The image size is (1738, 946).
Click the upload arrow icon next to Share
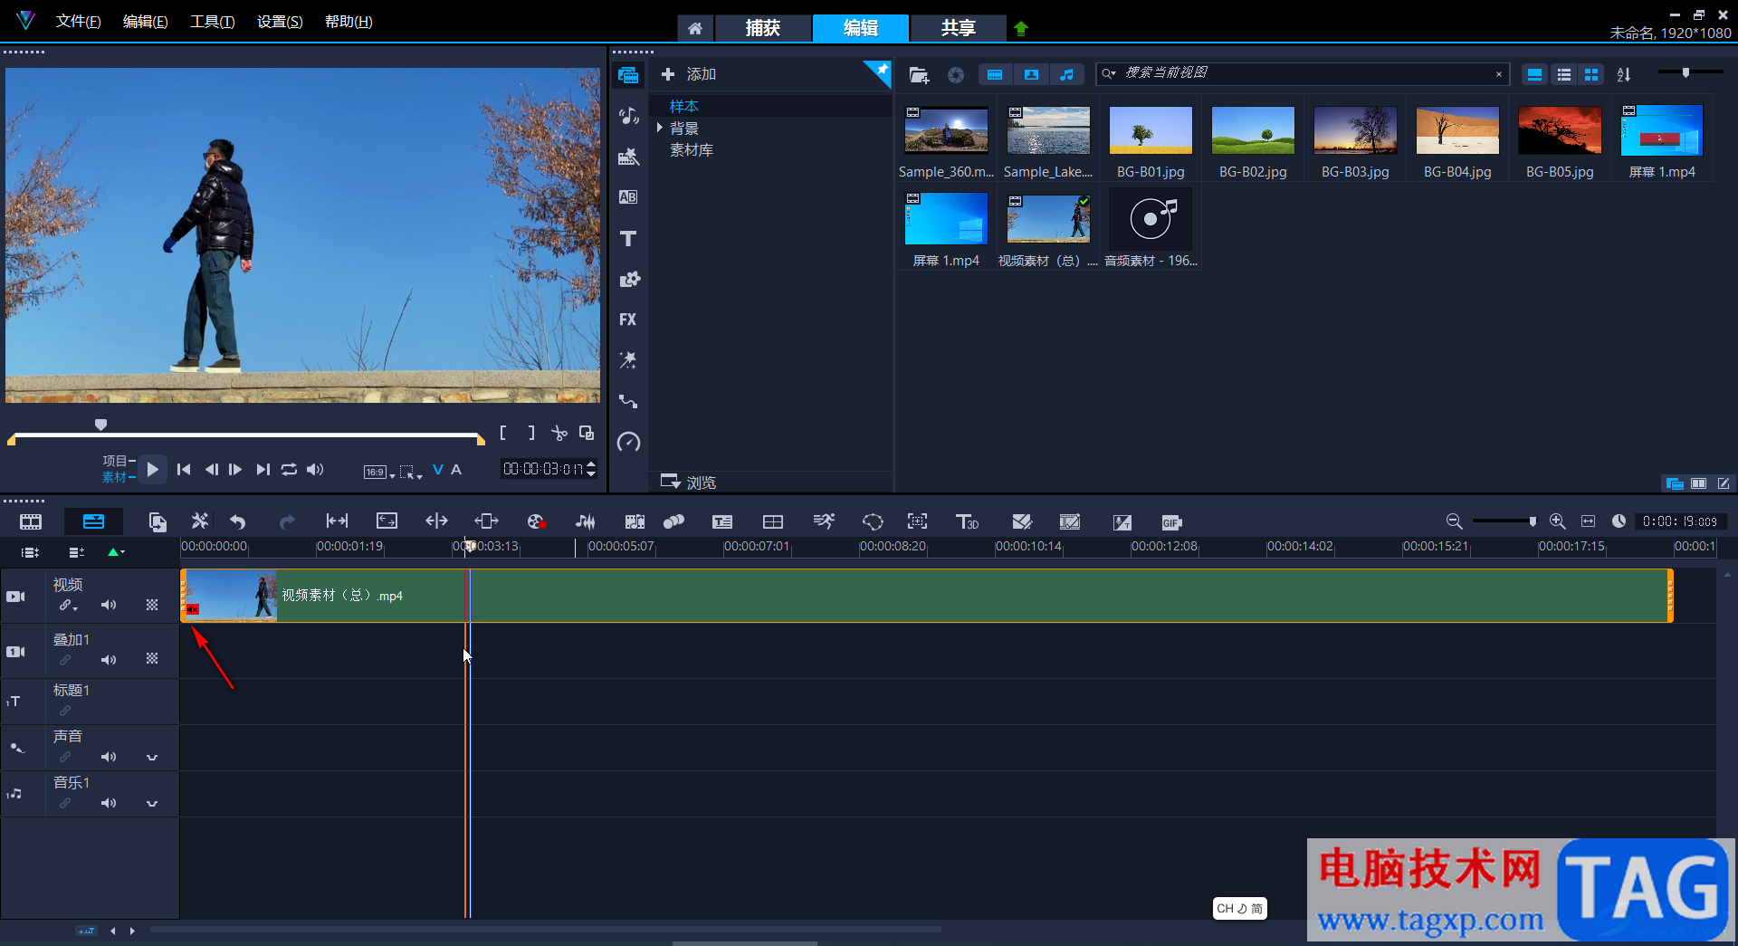pos(1021,28)
